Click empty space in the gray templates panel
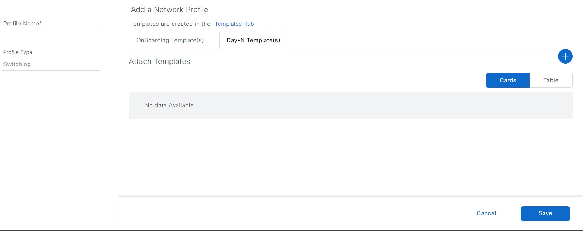583x231 pixels. [373, 105]
